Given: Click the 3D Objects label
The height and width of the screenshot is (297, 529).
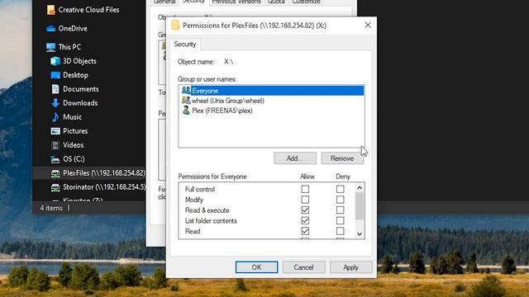Looking at the screenshot, I should (x=79, y=61).
